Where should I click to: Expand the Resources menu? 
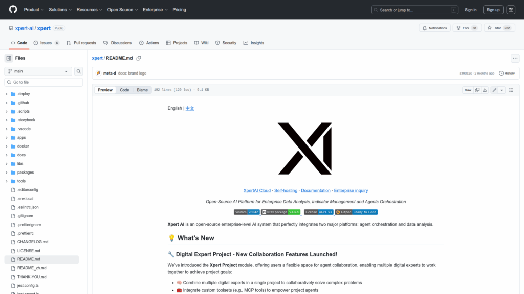[x=89, y=10]
